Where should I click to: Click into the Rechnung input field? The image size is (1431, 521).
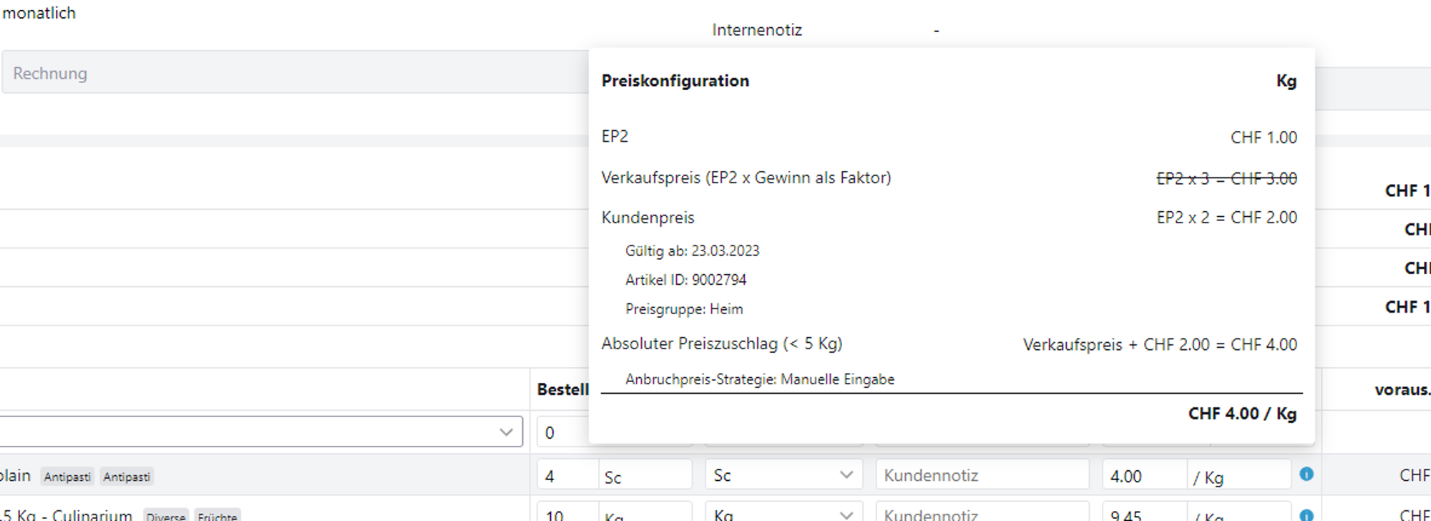293,73
